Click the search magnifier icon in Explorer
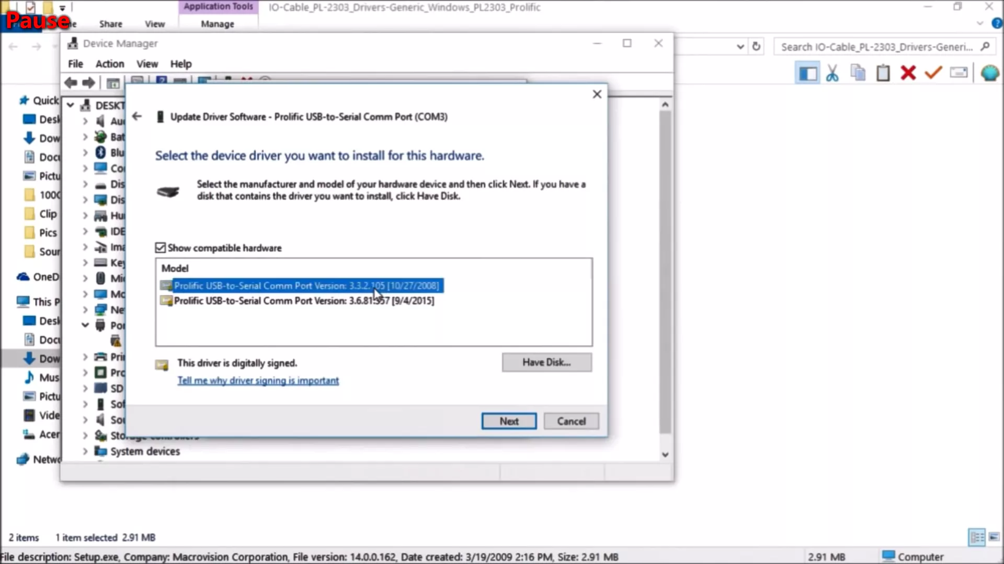The height and width of the screenshot is (564, 1004). pyautogui.click(x=985, y=46)
